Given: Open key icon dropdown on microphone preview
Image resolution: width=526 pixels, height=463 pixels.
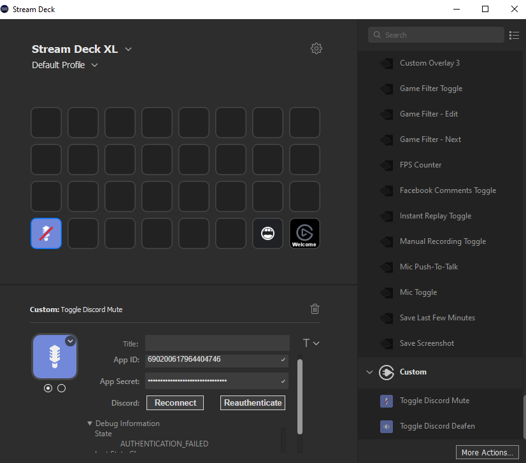Looking at the screenshot, I should (x=71, y=341).
